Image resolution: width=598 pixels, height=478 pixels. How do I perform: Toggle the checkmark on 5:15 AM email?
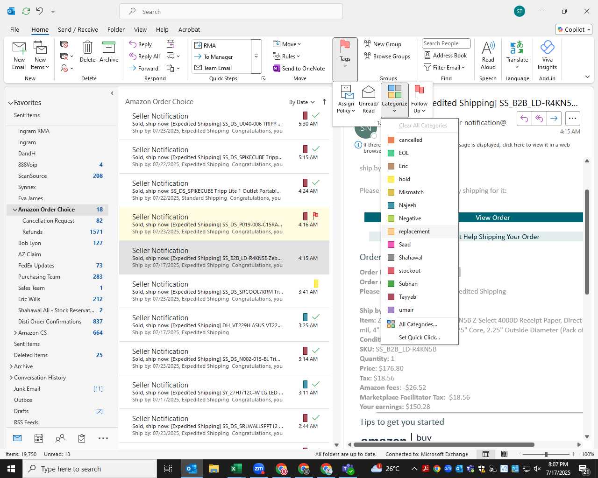(316, 148)
